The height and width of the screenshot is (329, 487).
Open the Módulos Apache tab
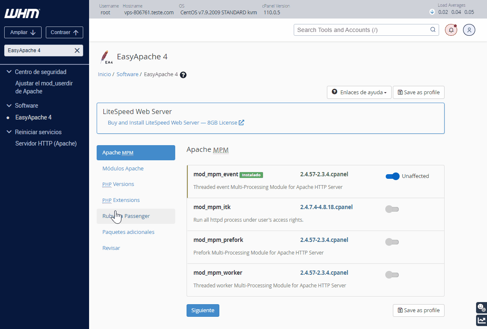(x=123, y=168)
